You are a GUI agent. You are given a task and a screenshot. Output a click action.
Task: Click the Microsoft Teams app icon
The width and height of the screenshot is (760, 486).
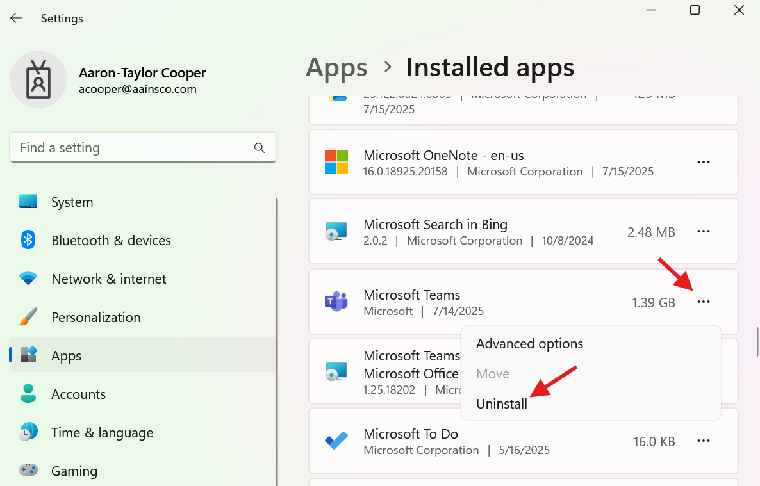(x=336, y=302)
